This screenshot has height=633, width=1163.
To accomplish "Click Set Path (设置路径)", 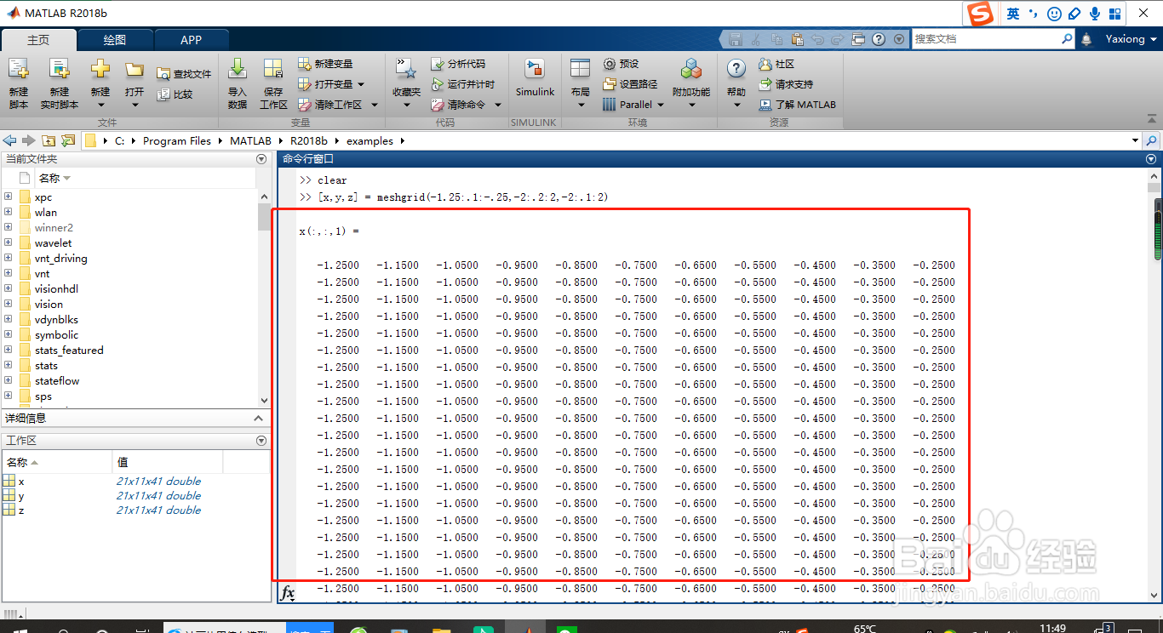I will coord(630,84).
